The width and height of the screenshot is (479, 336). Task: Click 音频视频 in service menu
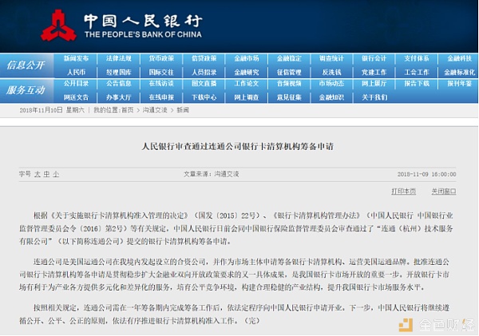[x=289, y=83]
